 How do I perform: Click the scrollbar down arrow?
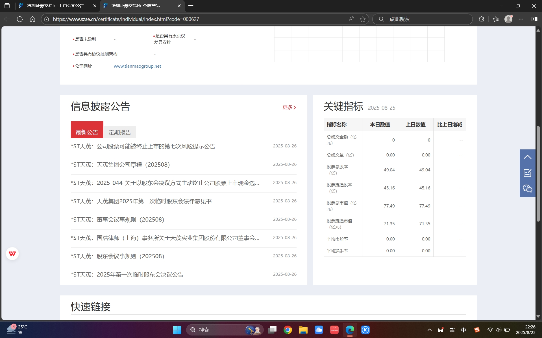538,316
